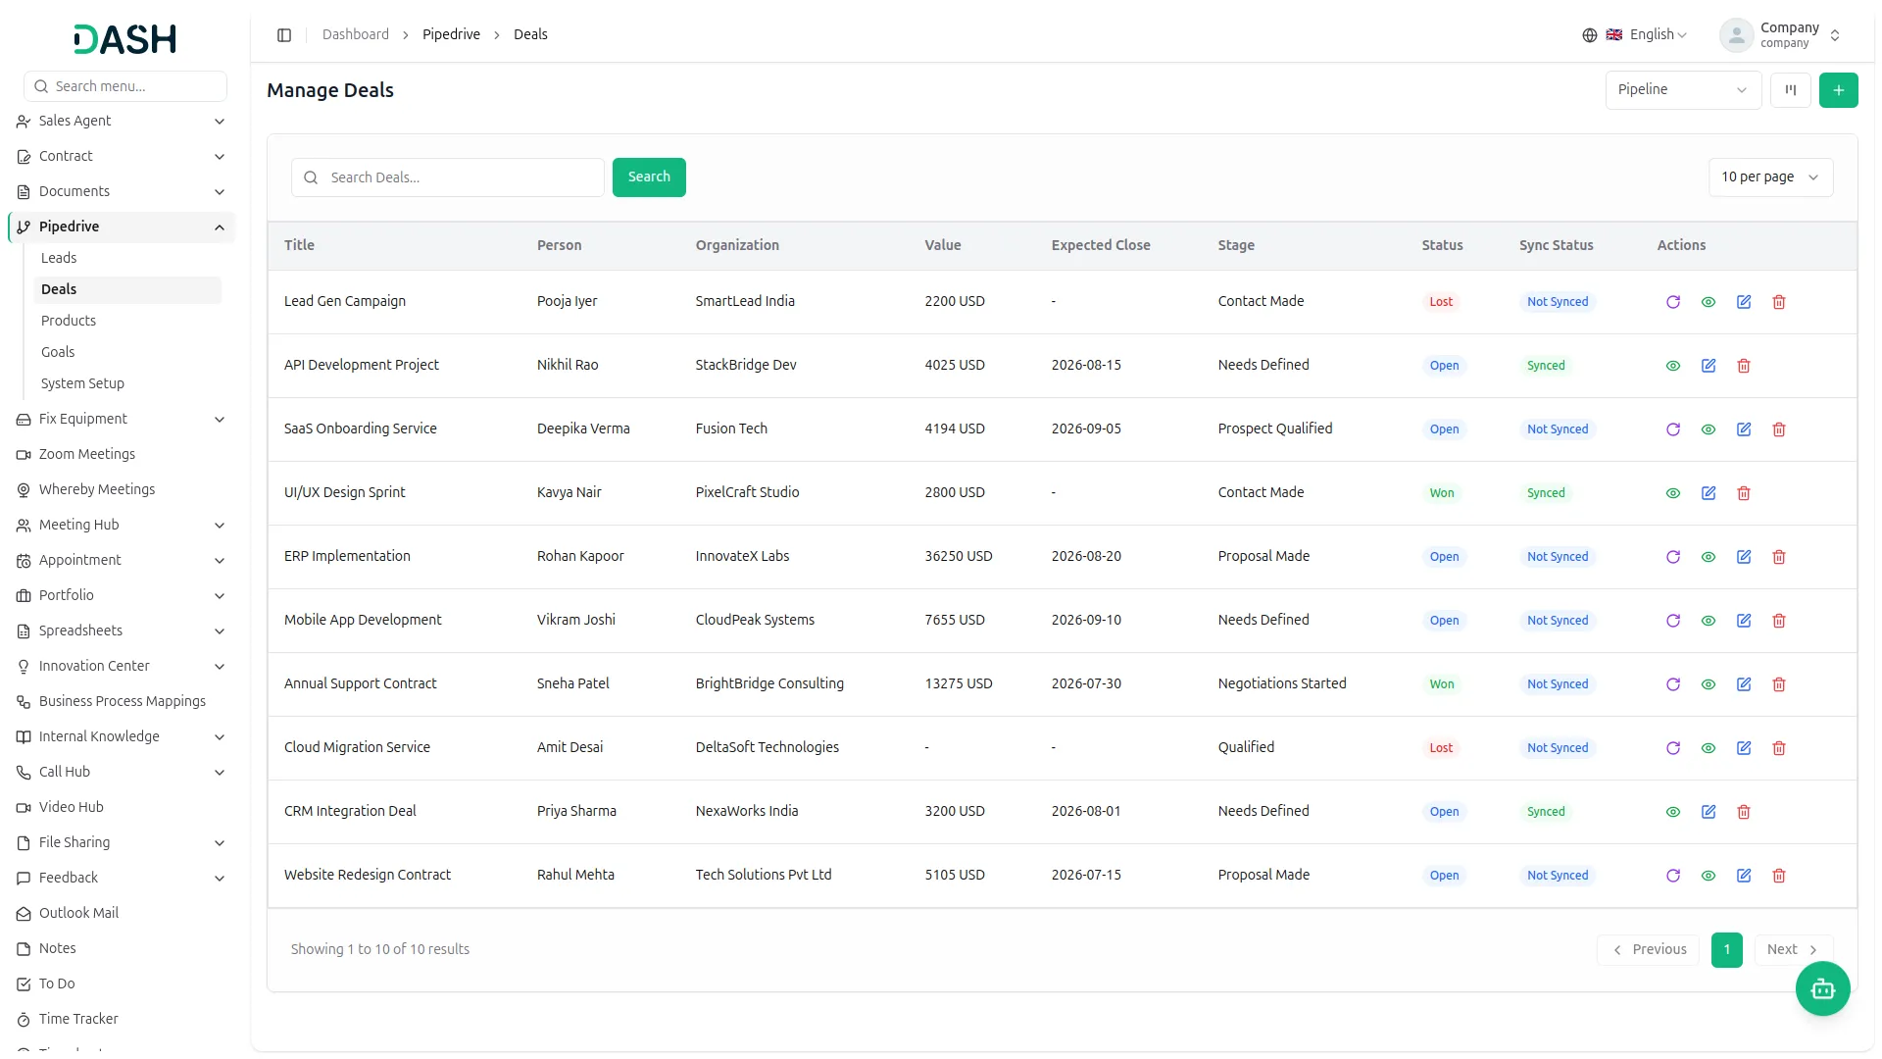The height and width of the screenshot is (1059, 1882).
Task: Go to Previous page
Action: coord(1649,949)
